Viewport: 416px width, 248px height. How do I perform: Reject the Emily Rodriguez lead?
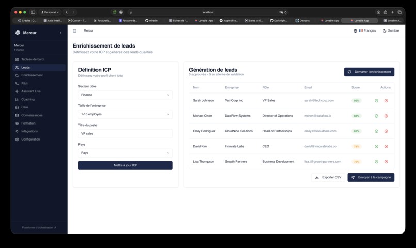pyautogui.click(x=386, y=131)
